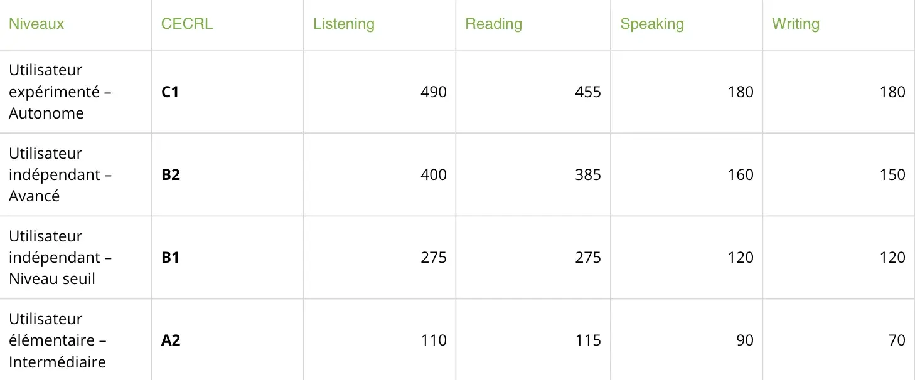Viewport: 915px width, 380px height.
Task: Click the Speaking column header
Action: 652,24
